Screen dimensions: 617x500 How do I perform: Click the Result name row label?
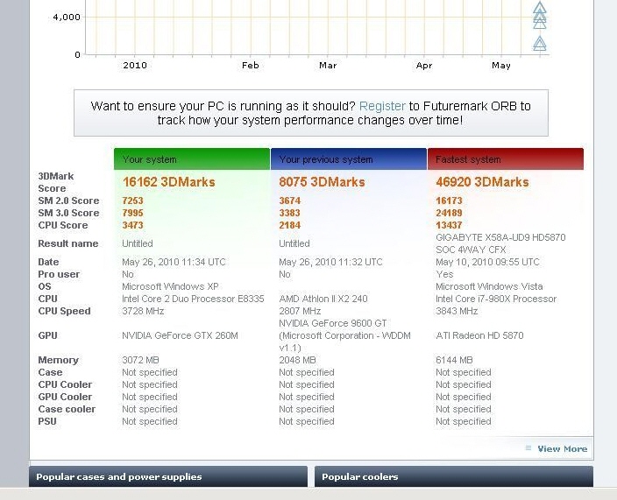(x=68, y=243)
